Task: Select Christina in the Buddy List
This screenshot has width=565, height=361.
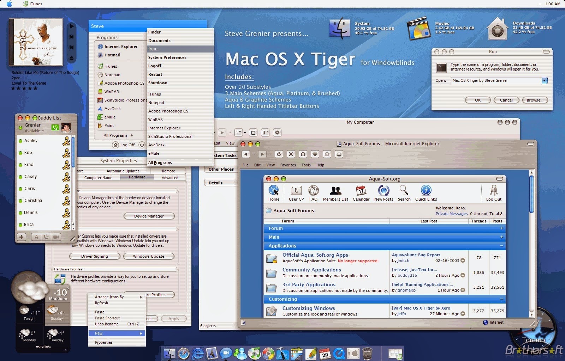Action: pos(44,201)
